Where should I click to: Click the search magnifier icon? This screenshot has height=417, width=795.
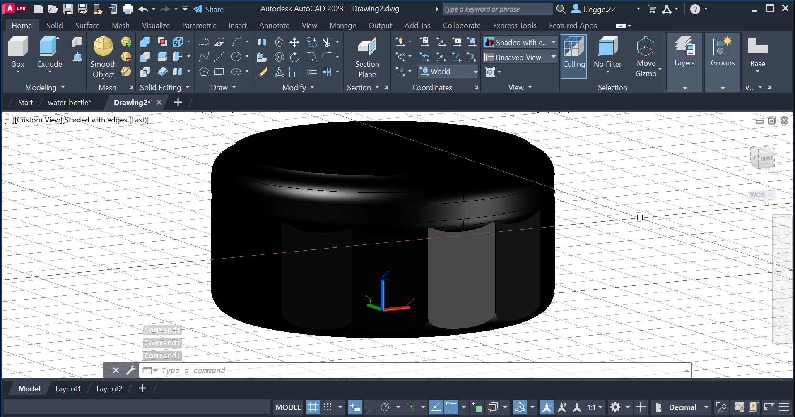561,9
